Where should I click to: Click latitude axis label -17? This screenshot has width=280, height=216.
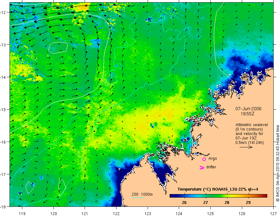coord(3,174)
